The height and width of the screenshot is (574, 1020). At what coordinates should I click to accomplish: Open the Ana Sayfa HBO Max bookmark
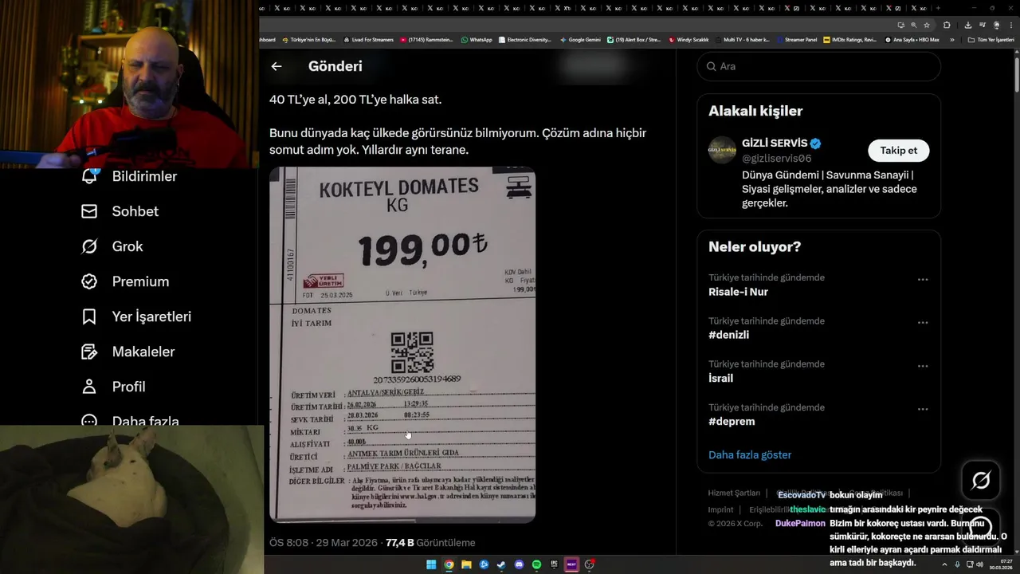click(912, 40)
